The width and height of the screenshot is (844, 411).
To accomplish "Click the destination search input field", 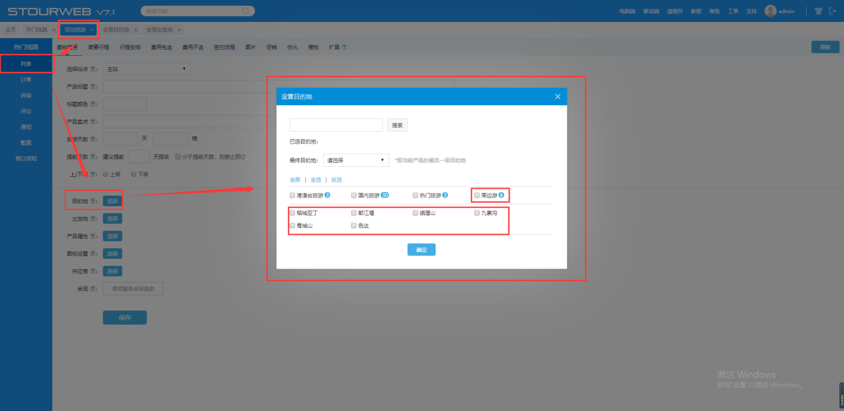I will (336, 125).
